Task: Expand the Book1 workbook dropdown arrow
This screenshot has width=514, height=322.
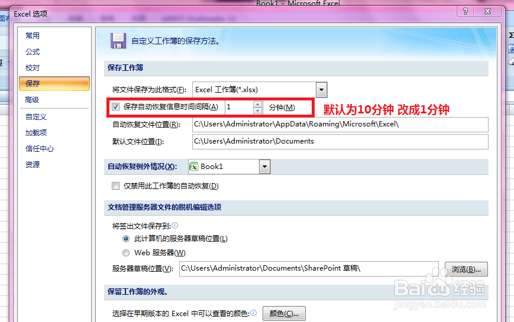Action: [x=264, y=167]
